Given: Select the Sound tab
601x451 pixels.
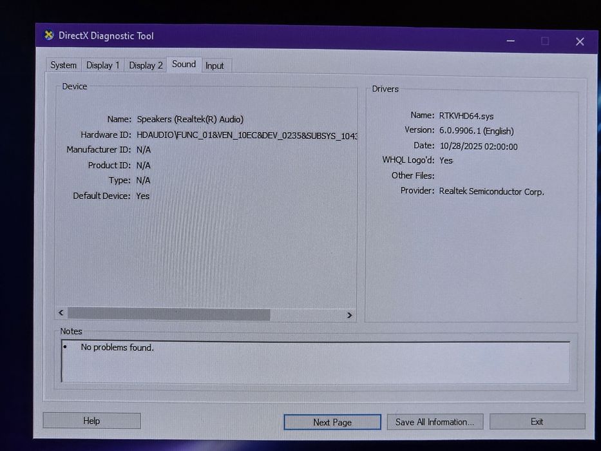Looking at the screenshot, I should tap(184, 64).
